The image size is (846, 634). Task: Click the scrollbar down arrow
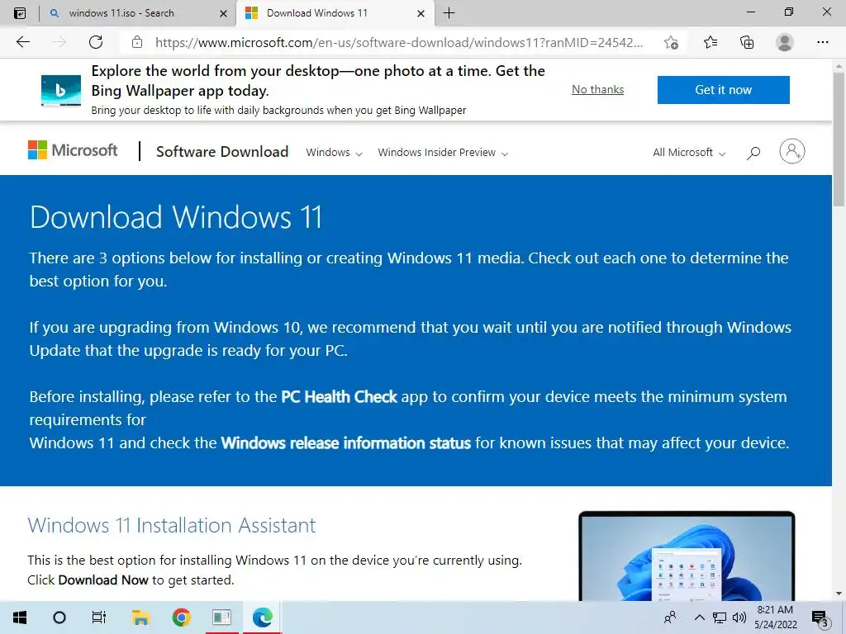tap(839, 594)
